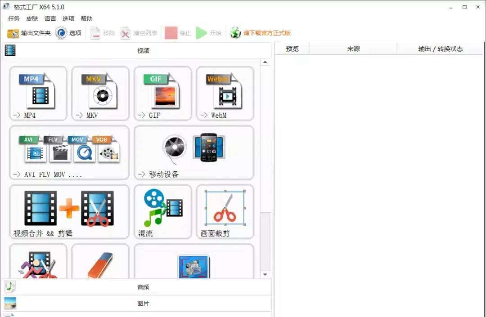Screen dimensions: 486x317
Task: Open 视频合并 && 剪辑 video merge tool
Action: click(69, 211)
